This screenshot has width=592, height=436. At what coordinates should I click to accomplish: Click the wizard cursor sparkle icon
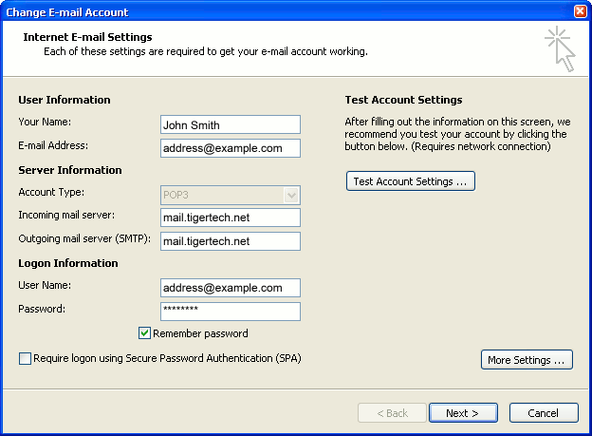(x=560, y=47)
